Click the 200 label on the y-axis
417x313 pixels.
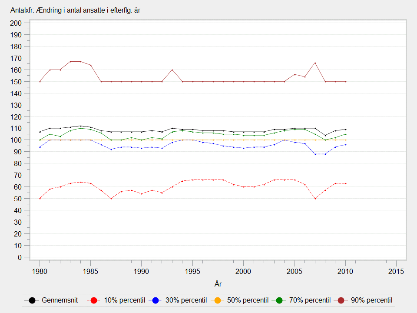[x=16, y=23]
